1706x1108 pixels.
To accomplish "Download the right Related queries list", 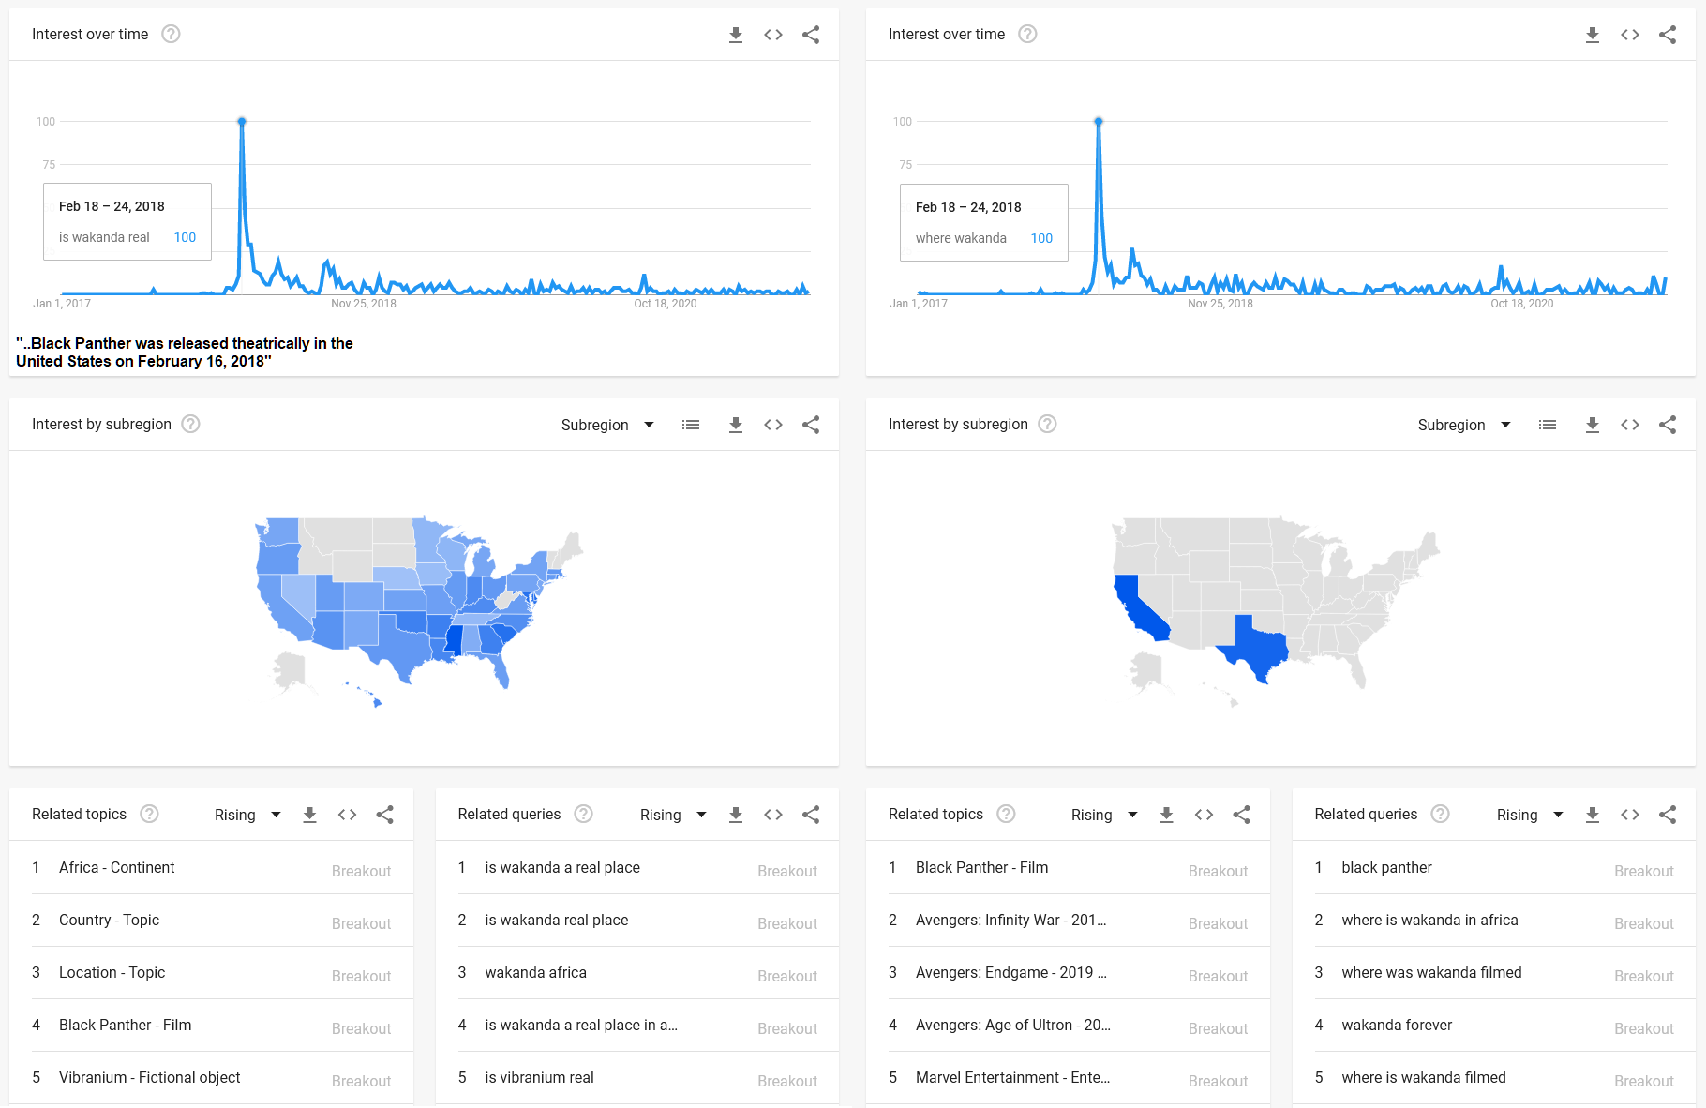I will tap(1593, 815).
